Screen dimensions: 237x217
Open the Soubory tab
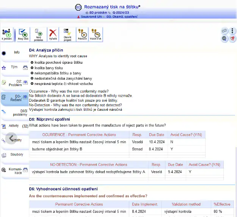click(x=17, y=155)
